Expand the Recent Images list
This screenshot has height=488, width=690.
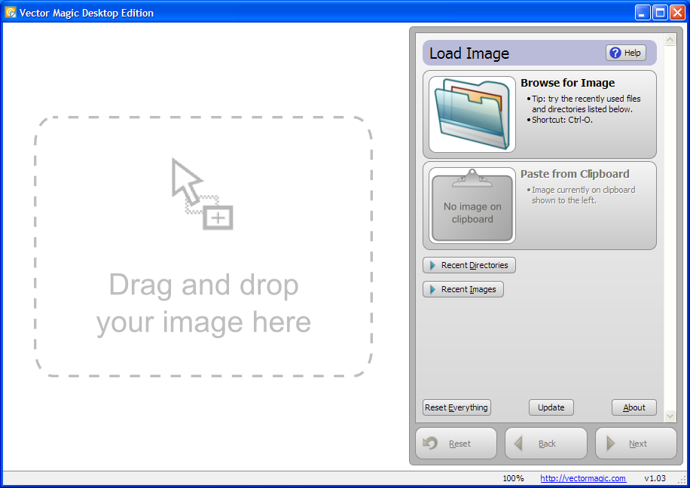(463, 289)
